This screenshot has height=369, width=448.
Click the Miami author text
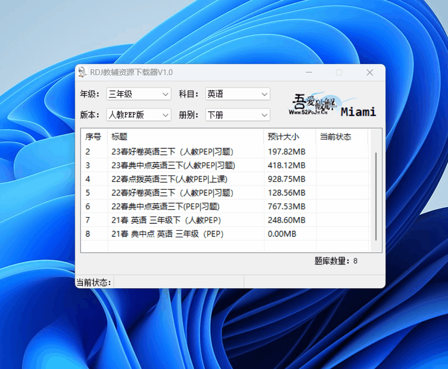(358, 112)
